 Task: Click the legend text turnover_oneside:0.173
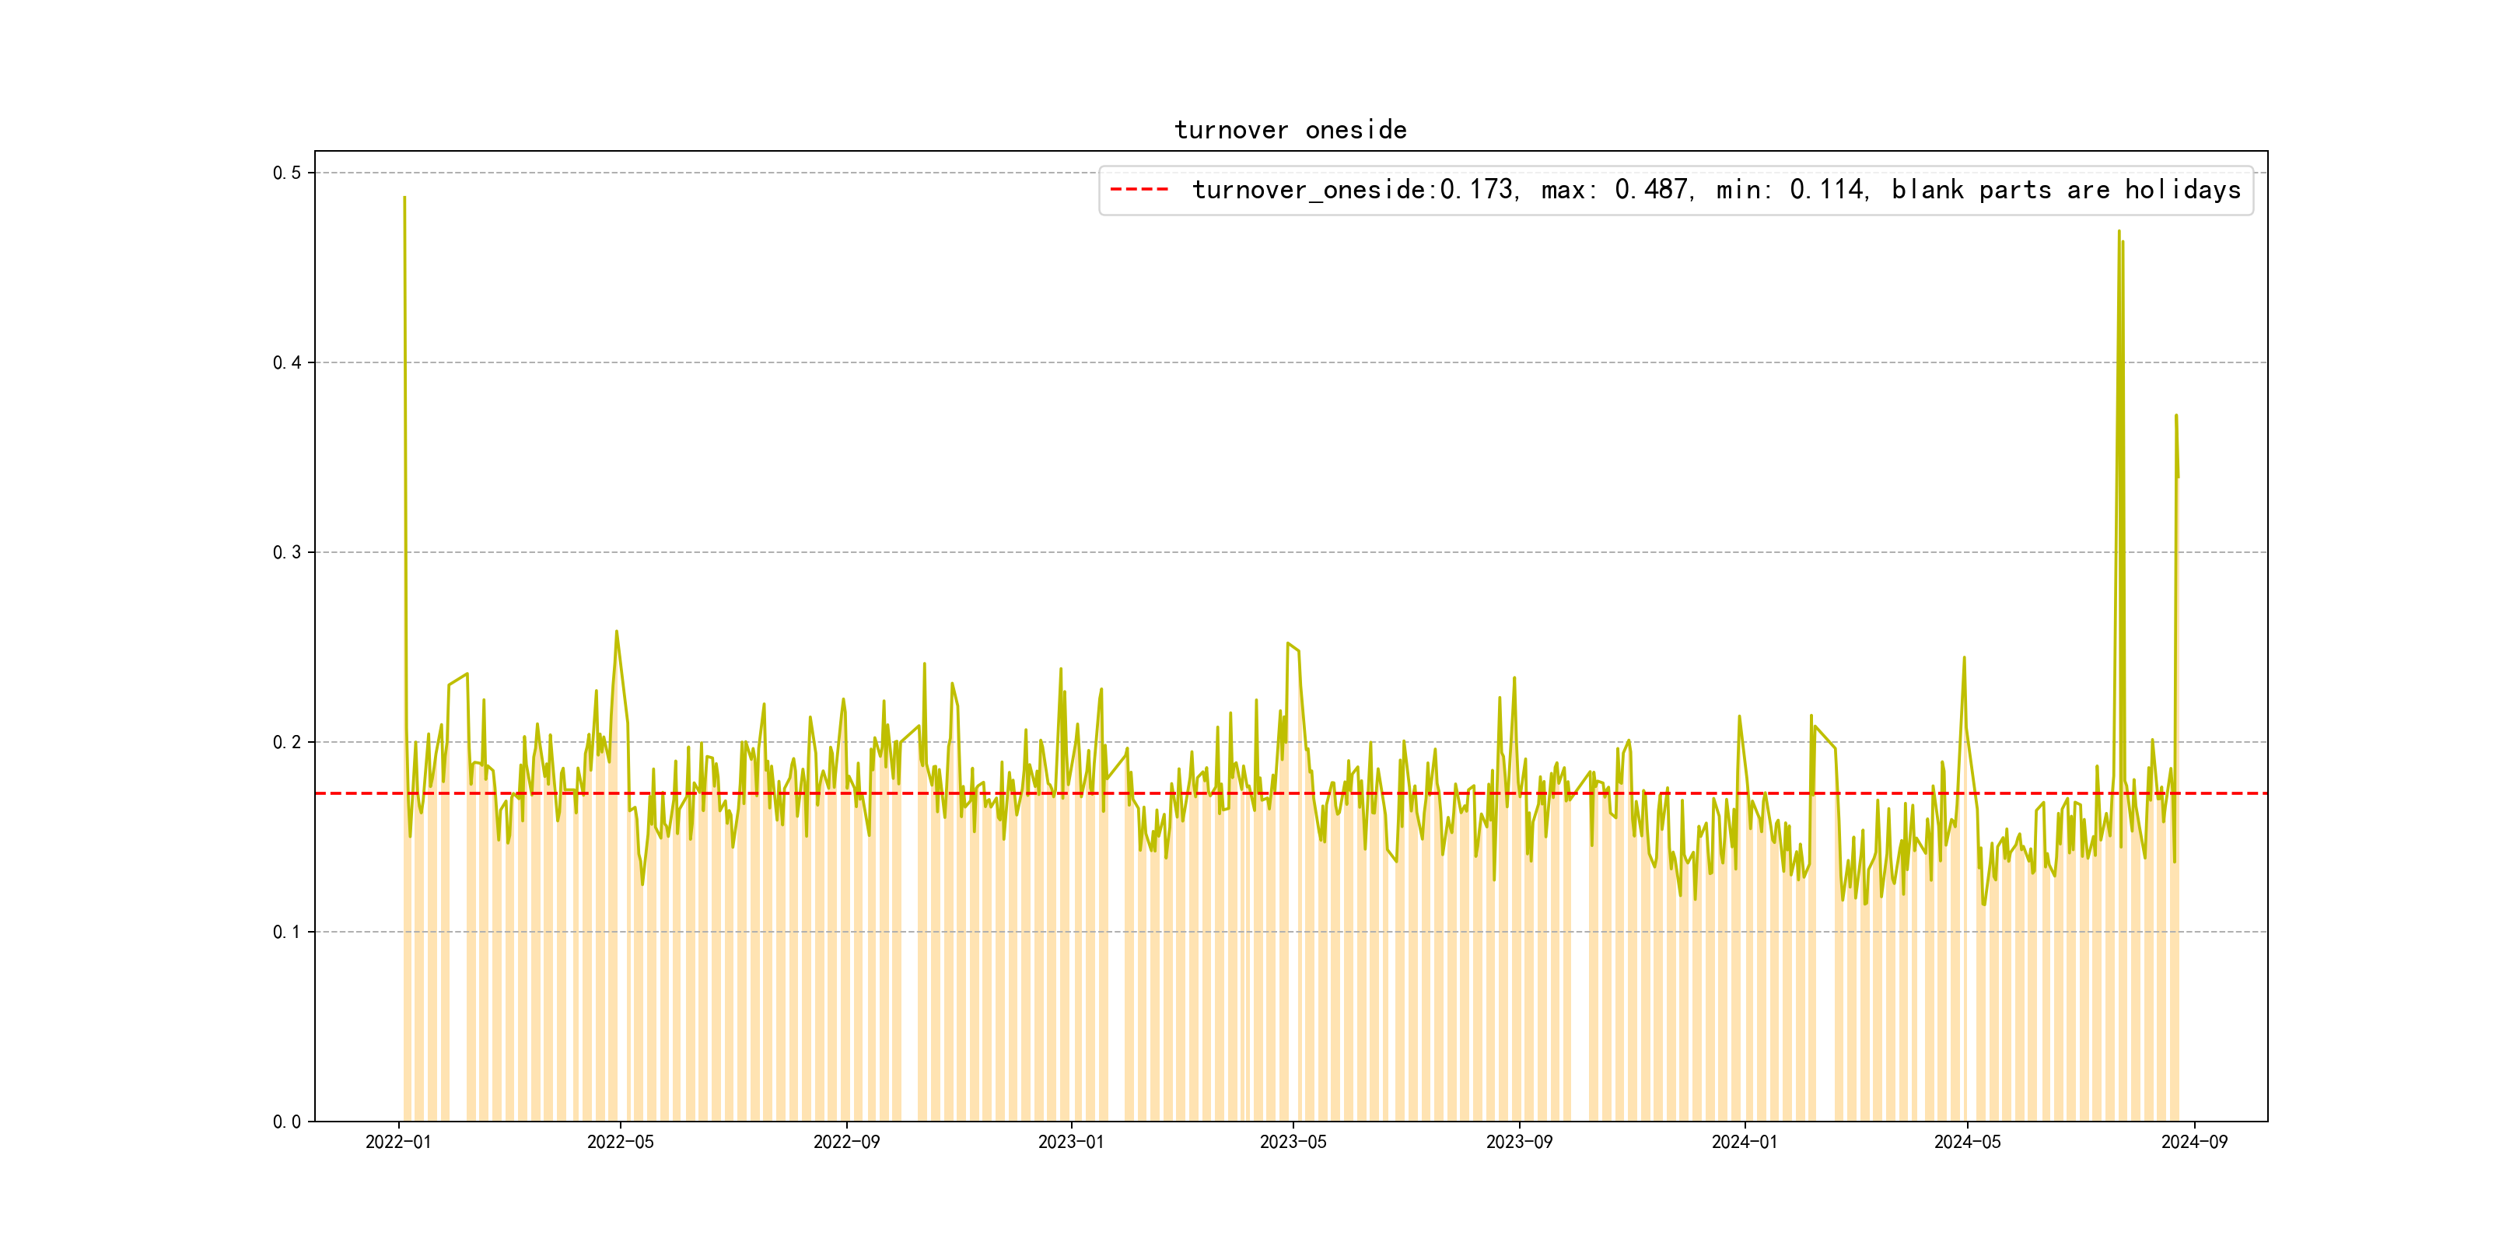coord(1354,190)
